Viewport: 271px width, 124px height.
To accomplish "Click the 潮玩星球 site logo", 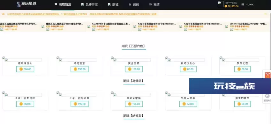I will tap(26, 4).
